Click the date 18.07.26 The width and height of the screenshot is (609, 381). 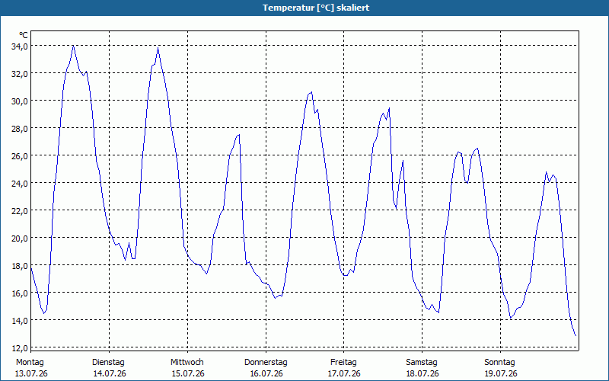click(x=422, y=374)
